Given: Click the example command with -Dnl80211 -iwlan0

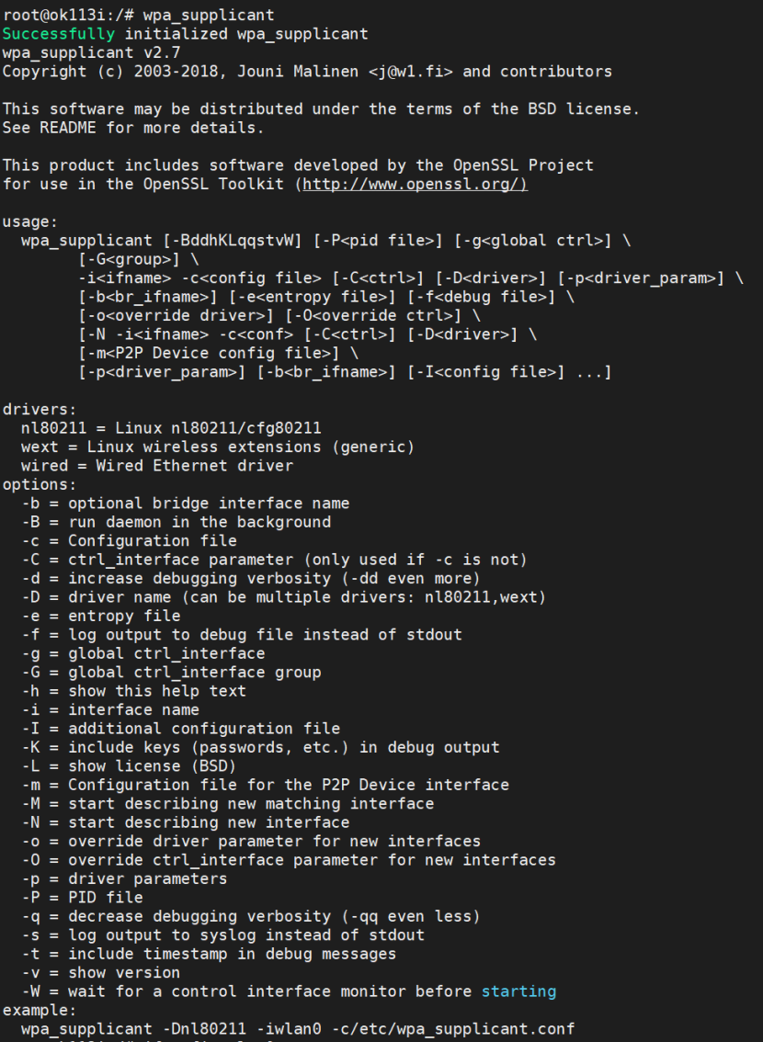Looking at the screenshot, I should [298, 1029].
